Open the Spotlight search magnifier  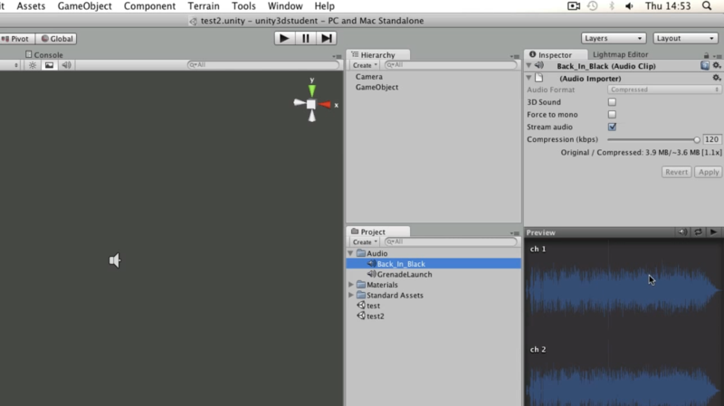[707, 6]
